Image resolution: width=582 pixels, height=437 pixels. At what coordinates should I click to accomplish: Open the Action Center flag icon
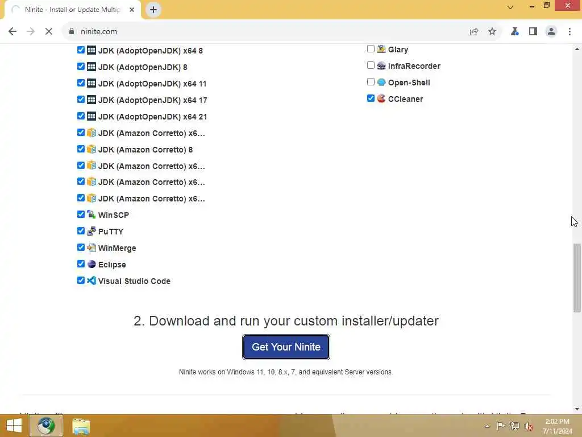click(501, 426)
